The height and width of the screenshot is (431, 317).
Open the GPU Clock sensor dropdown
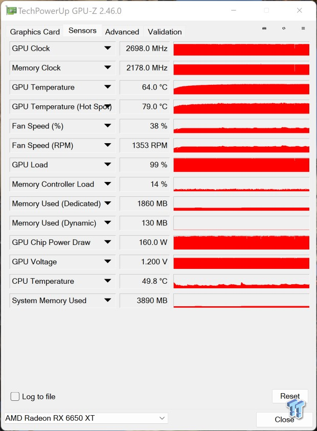107,49
